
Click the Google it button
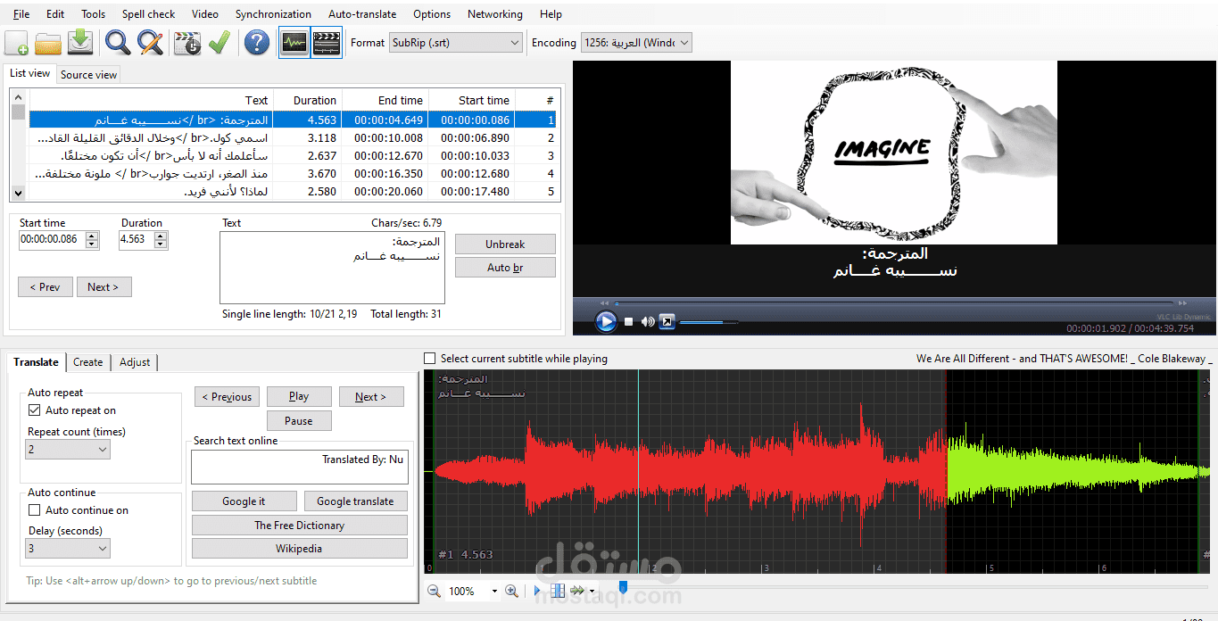244,501
